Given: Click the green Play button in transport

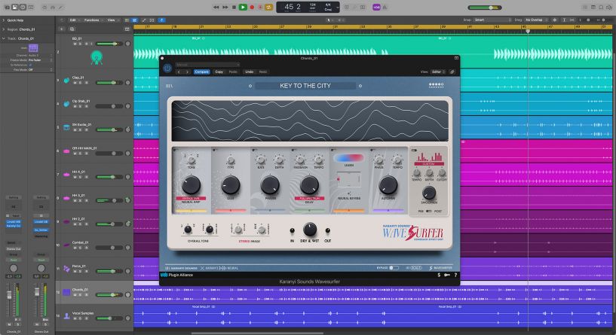Looking at the screenshot, I should point(243,7).
